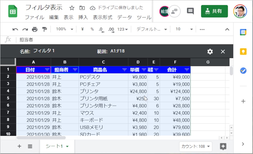Screen dimensions: 253x154
Task: Decrease decimal places
Action: point(101,30)
